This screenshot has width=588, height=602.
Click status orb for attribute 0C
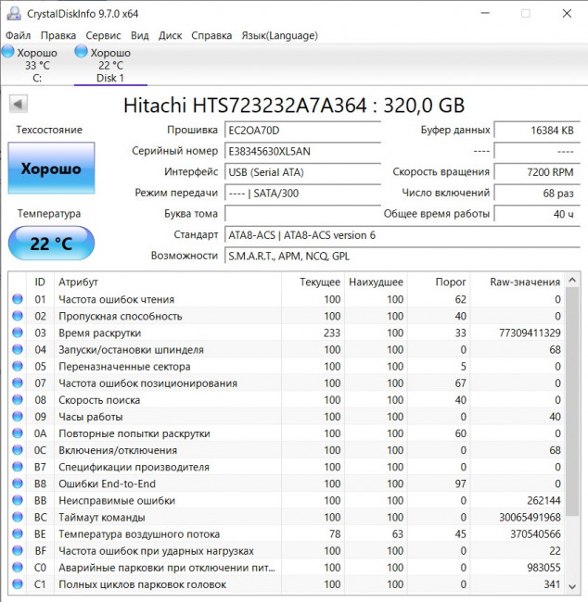point(18,450)
